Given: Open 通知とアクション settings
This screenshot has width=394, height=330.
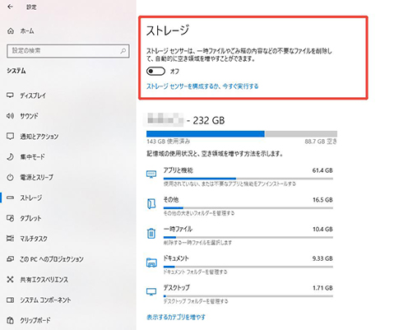Looking at the screenshot, I should [39, 137].
